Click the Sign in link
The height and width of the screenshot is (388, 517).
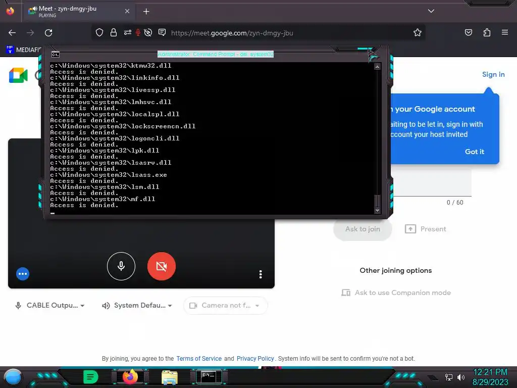493,75
